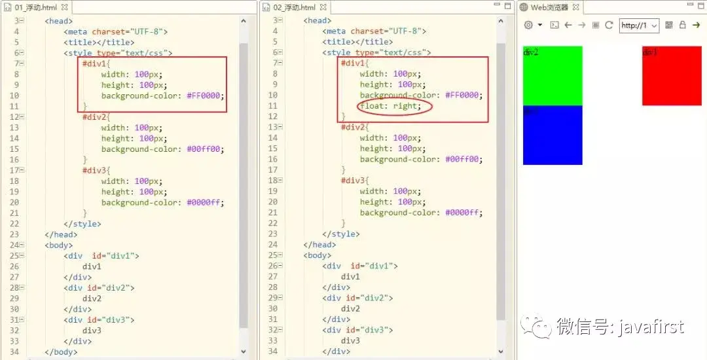Refresh the Web browser page
Viewport: 707px width, 360px height.
point(609,26)
